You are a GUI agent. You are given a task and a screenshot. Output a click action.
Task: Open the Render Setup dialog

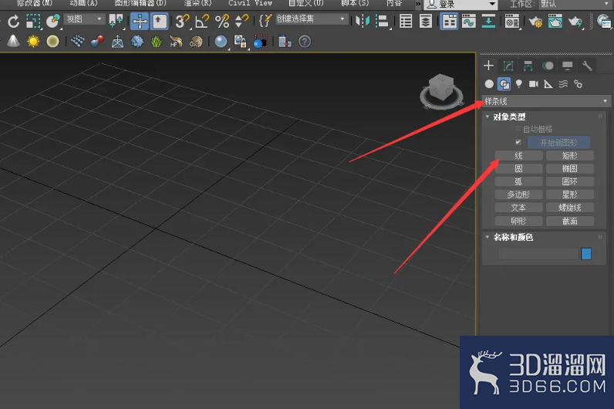tap(535, 22)
